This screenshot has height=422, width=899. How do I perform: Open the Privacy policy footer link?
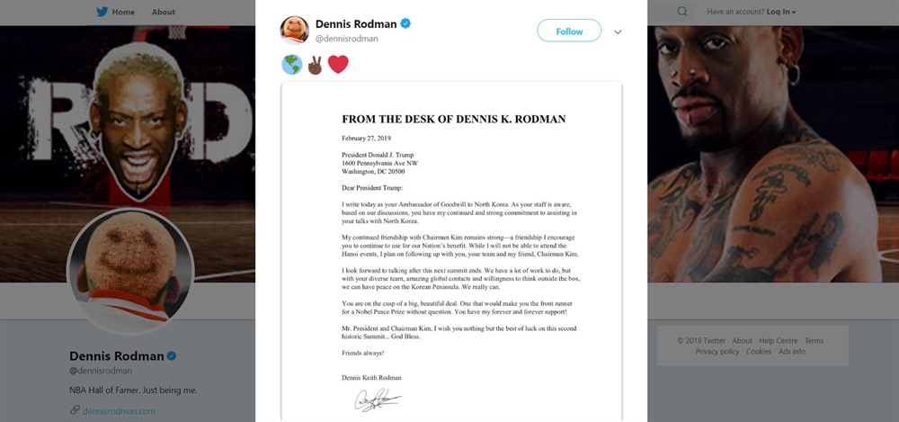tap(717, 352)
